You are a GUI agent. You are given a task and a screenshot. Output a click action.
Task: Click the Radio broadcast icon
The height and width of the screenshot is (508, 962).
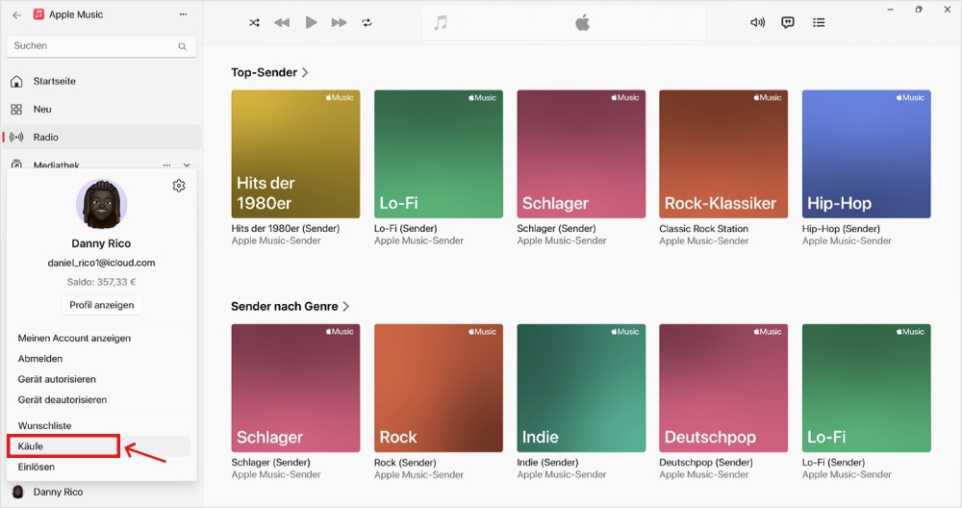16,137
